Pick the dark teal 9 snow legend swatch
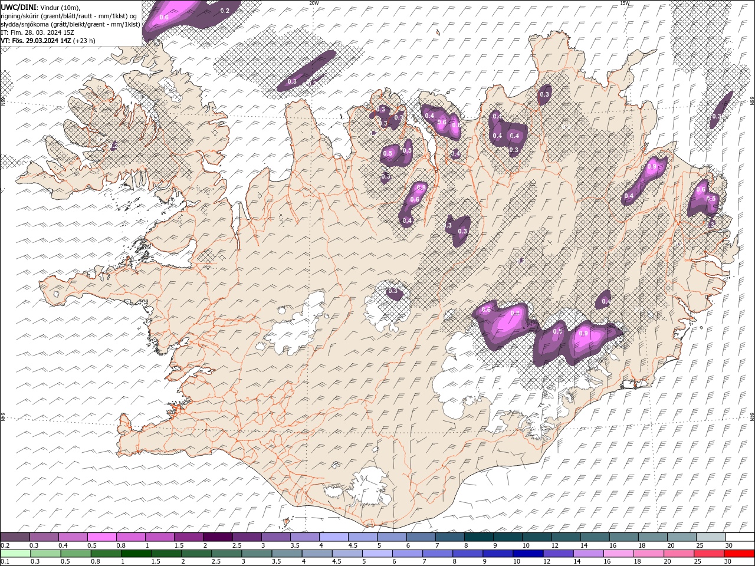The image size is (755, 566). [x=507, y=537]
